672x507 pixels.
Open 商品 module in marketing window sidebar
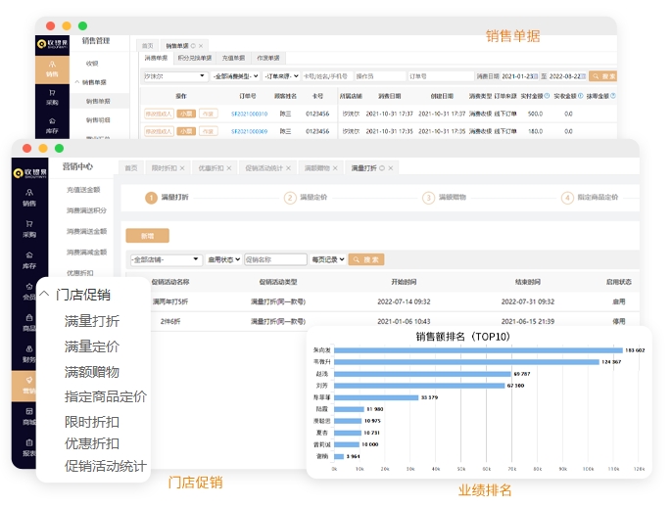(x=29, y=323)
